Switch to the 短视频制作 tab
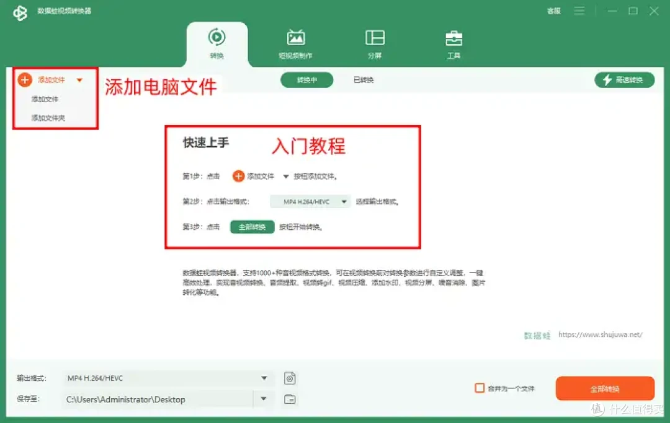670x423 pixels. click(x=295, y=44)
